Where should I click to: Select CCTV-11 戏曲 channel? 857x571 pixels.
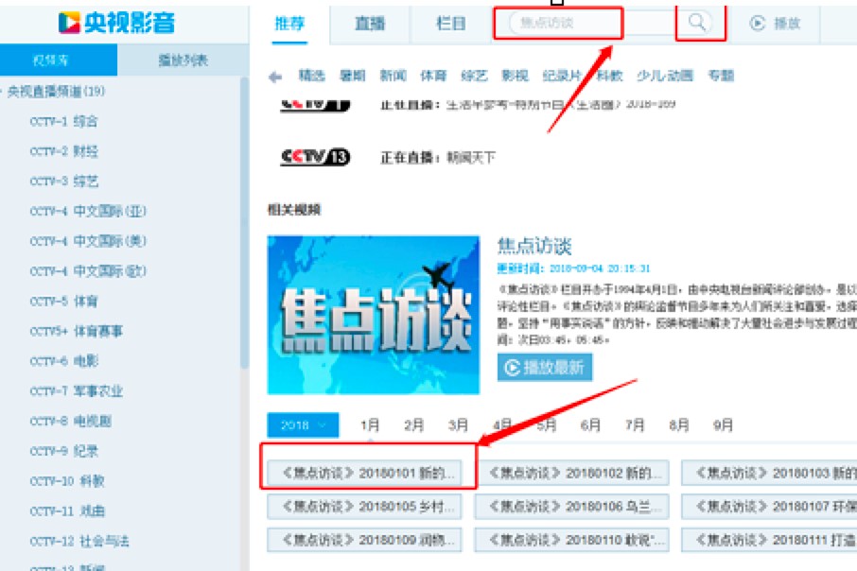coord(66,511)
